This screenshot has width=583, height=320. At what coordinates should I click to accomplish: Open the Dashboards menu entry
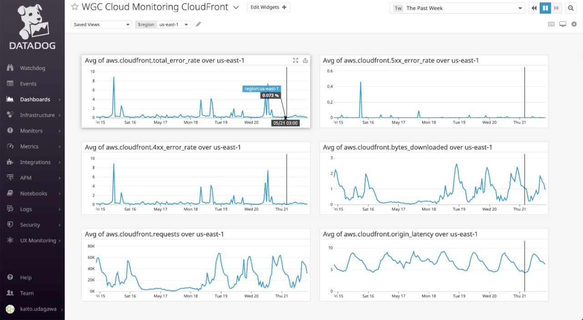click(x=35, y=99)
